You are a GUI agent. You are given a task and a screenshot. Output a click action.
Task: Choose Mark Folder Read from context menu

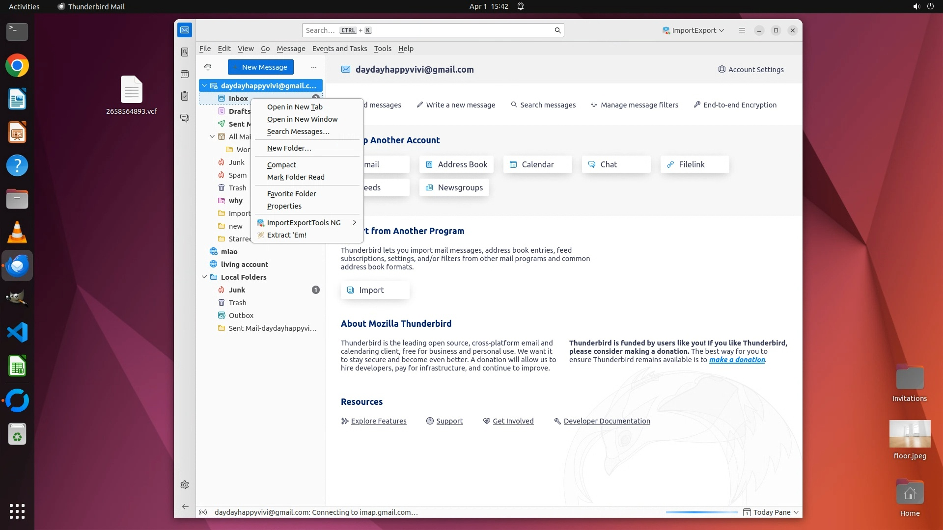296,177
